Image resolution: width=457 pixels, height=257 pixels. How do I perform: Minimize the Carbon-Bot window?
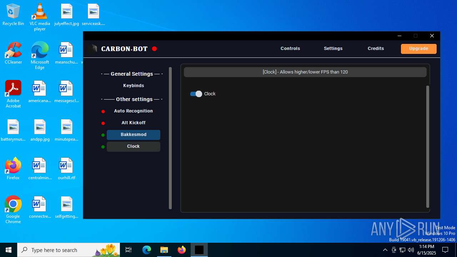(400, 36)
